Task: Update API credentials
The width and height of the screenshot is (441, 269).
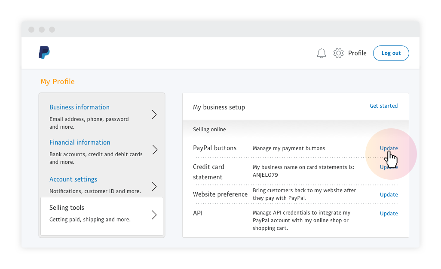Action: (389, 214)
